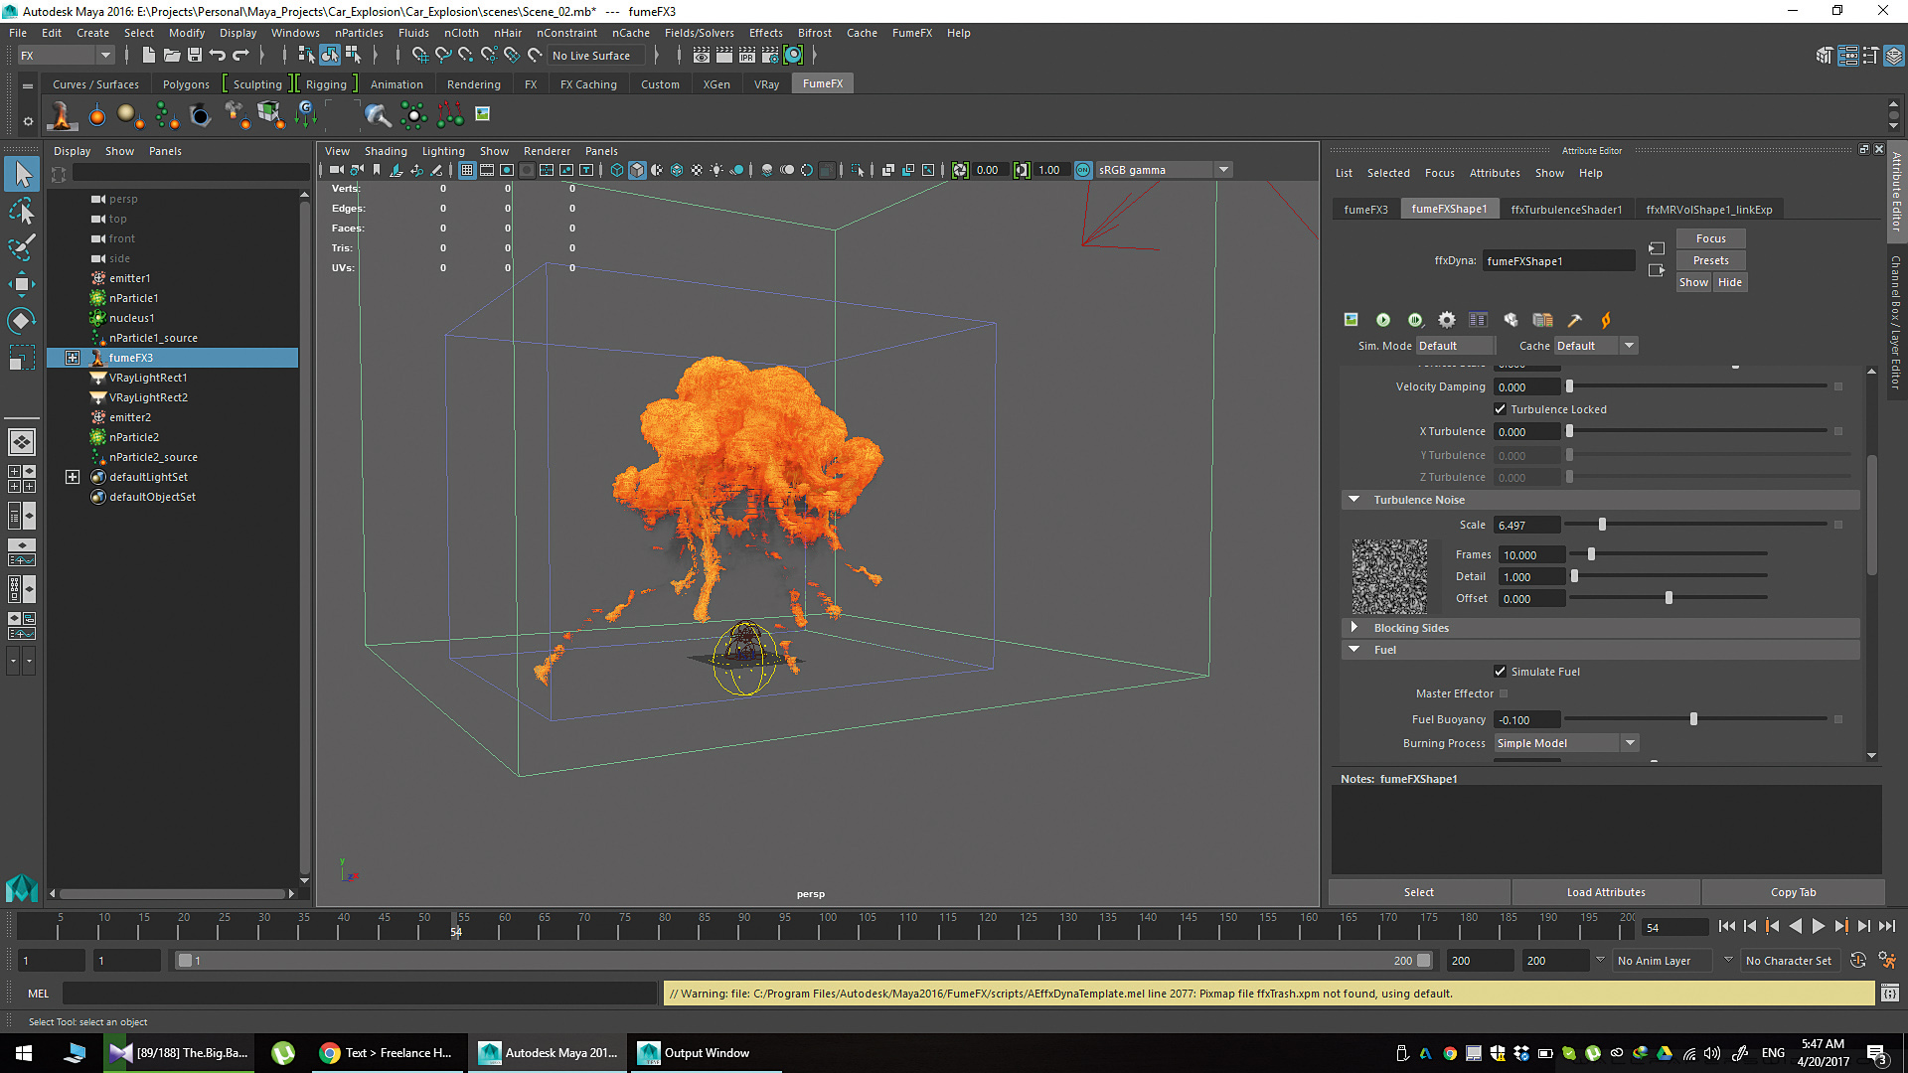Toggle Turbulence Locked checkbox
1908x1073 pixels.
point(1501,409)
